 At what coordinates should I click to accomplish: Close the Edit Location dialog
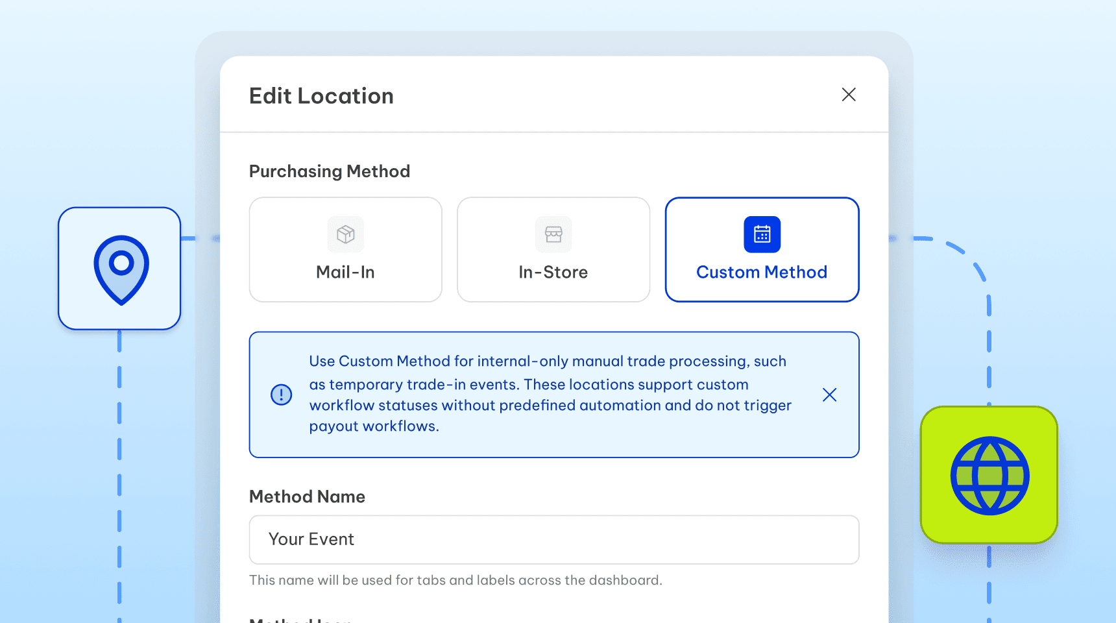click(x=849, y=95)
